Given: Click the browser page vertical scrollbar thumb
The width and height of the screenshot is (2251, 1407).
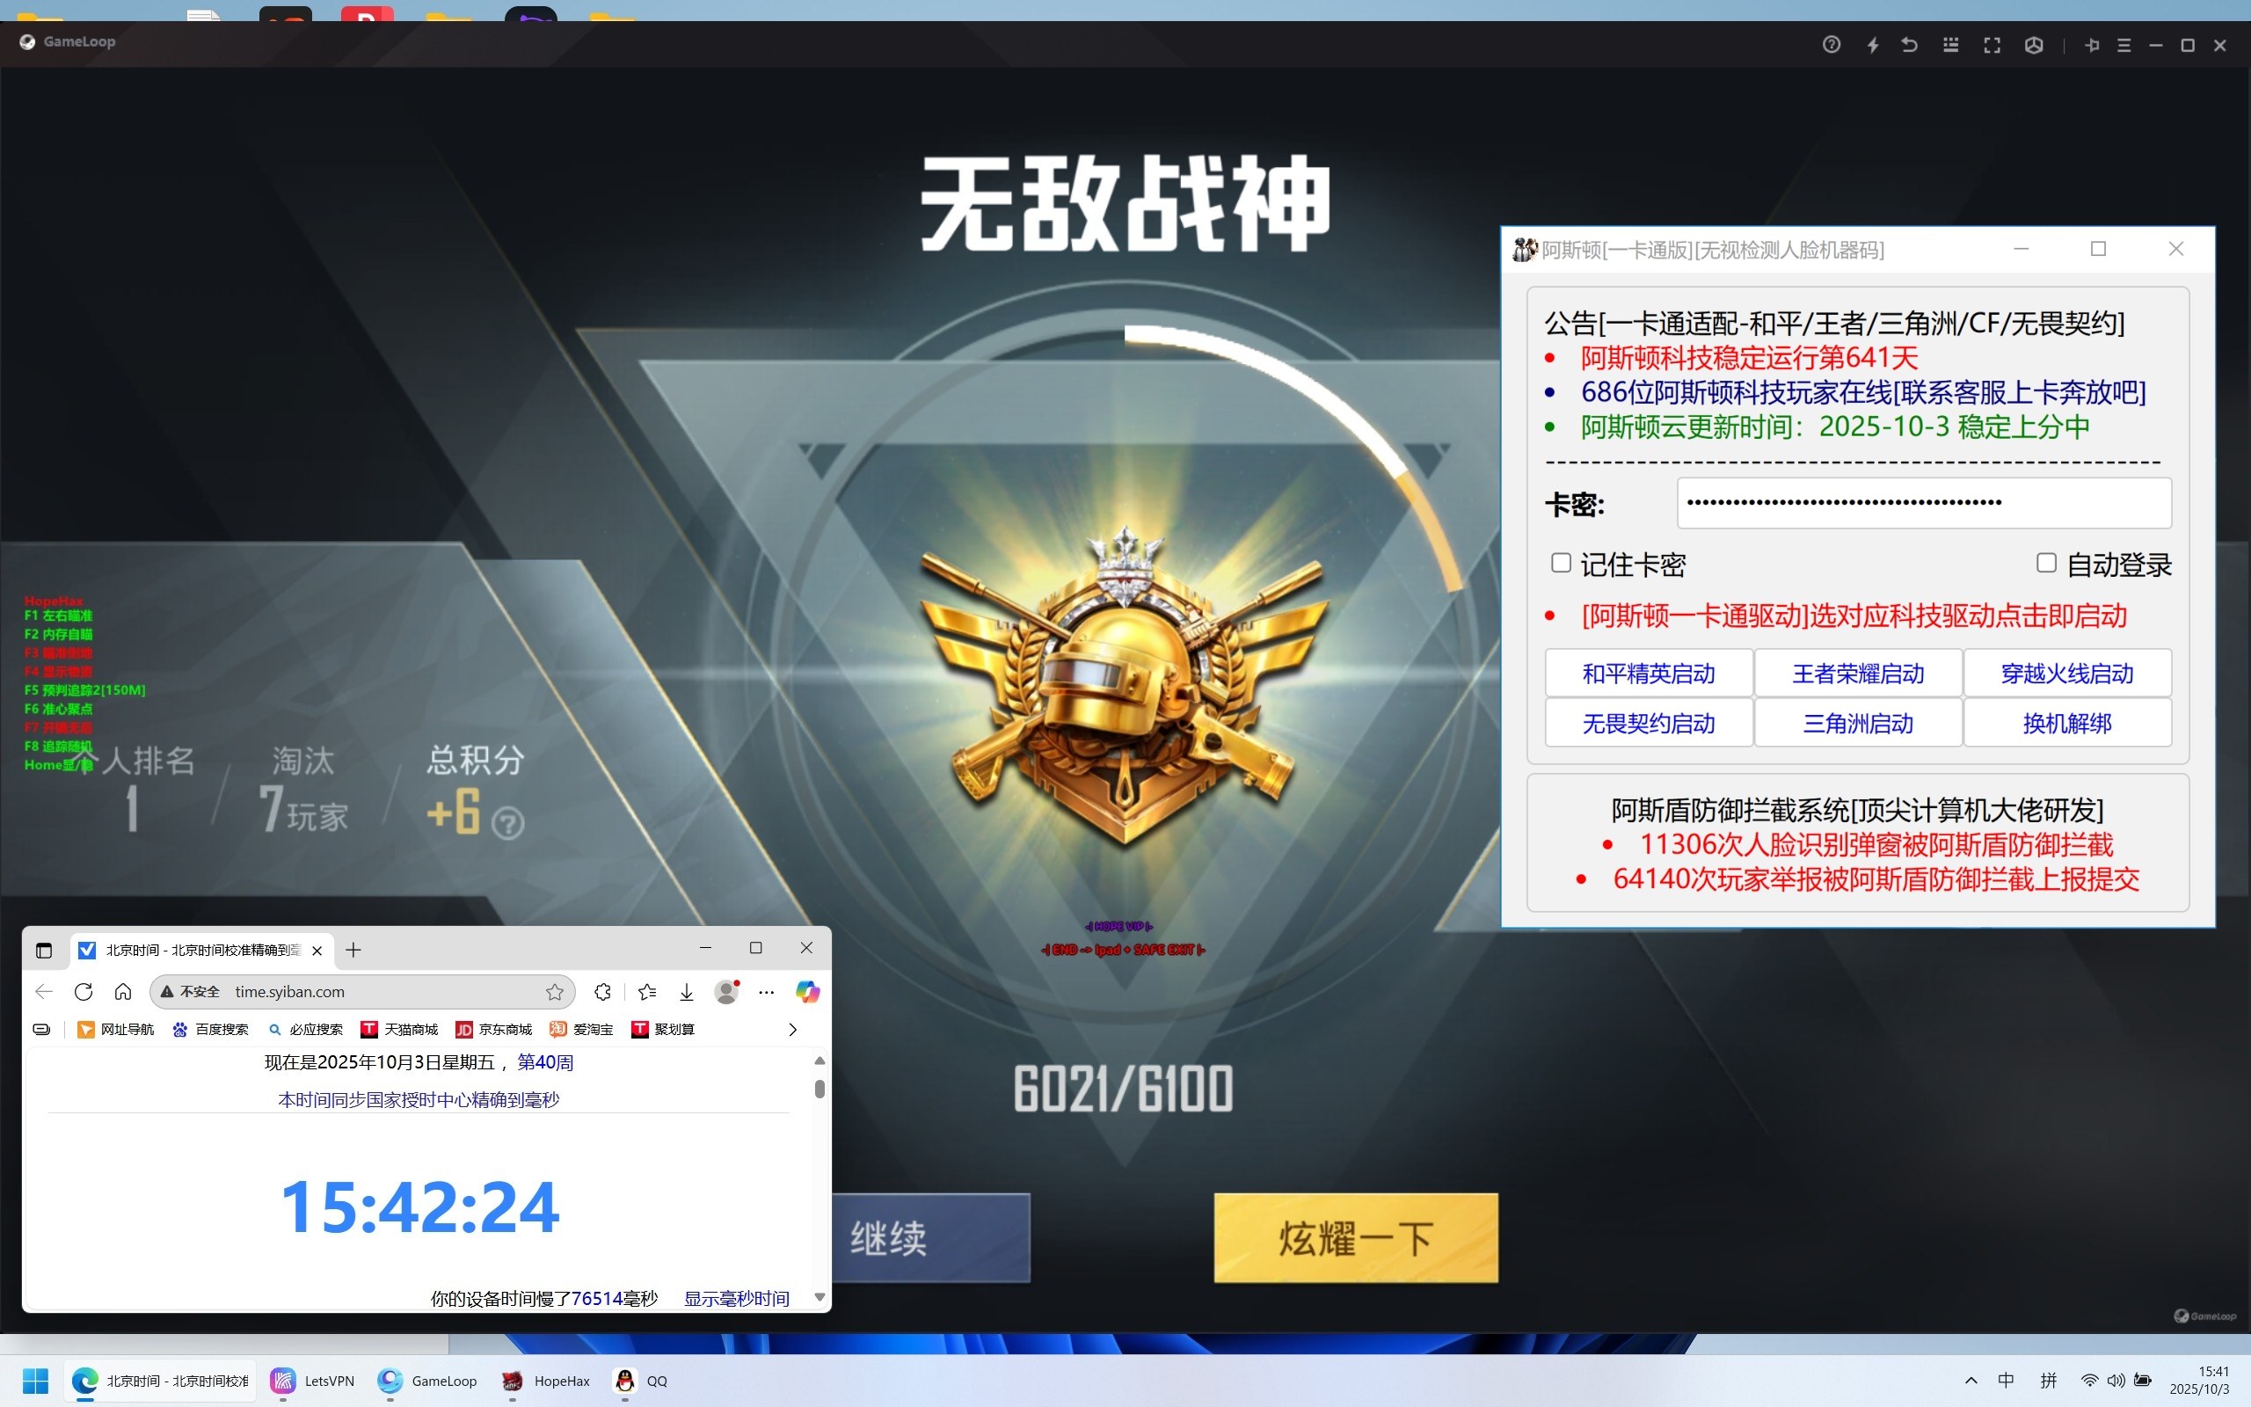Looking at the screenshot, I should click(x=820, y=1089).
